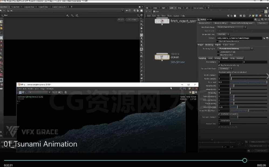Switch to the Shading sub-tab
The image size is (269, 167).
pyautogui.click(x=217, y=58)
